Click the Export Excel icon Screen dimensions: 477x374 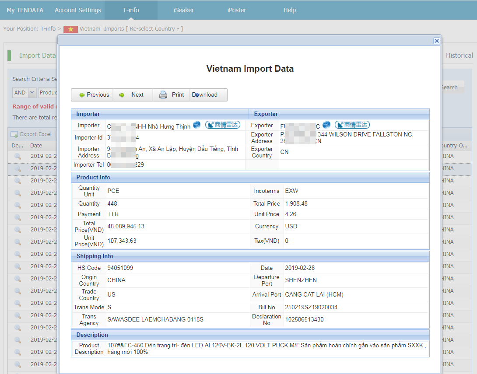(x=14, y=134)
